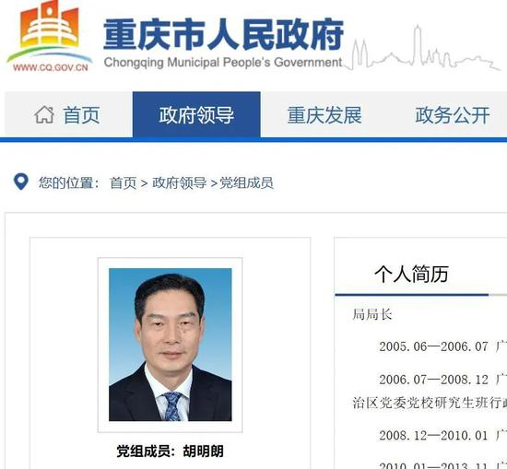Image resolution: width=507 pixels, height=469 pixels.
Task: Click the 政府领导 breadcrumb link
Action: click(x=179, y=183)
